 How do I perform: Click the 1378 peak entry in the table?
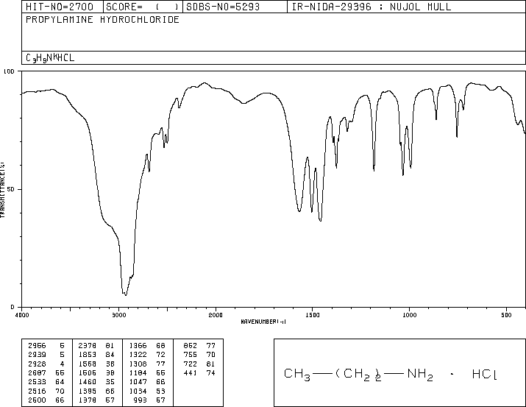click(96, 400)
